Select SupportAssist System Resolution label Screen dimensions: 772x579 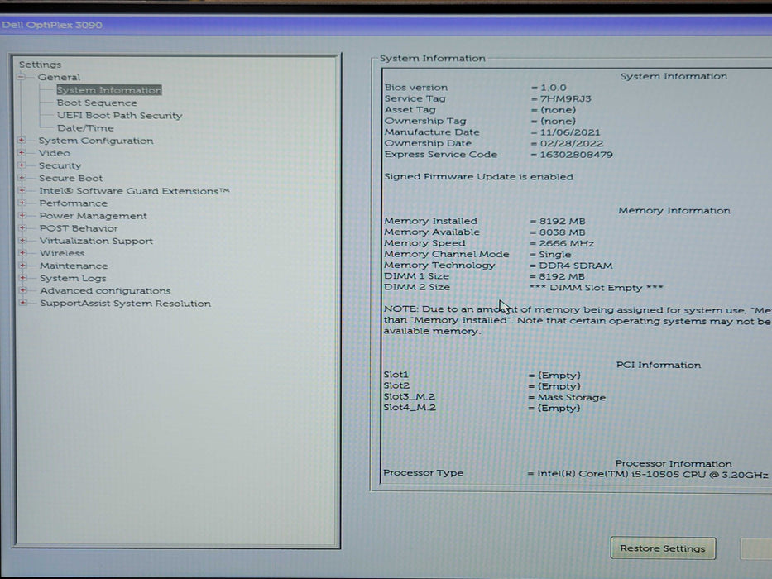[x=126, y=304]
